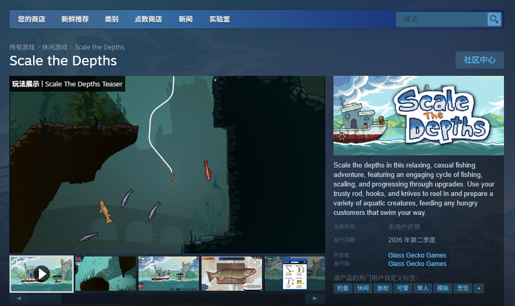Go to 点数商店
The width and height of the screenshot is (515, 306).
[148, 19]
